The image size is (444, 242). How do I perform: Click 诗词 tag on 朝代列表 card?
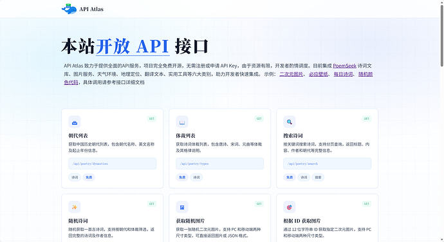[75, 178]
